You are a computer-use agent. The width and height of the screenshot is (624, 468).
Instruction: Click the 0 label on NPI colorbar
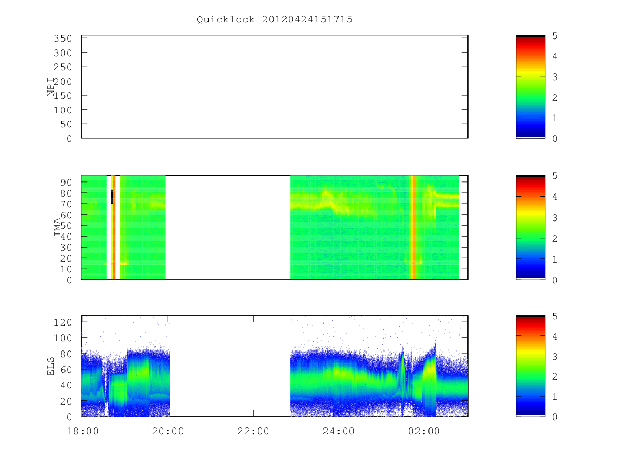click(x=555, y=139)
